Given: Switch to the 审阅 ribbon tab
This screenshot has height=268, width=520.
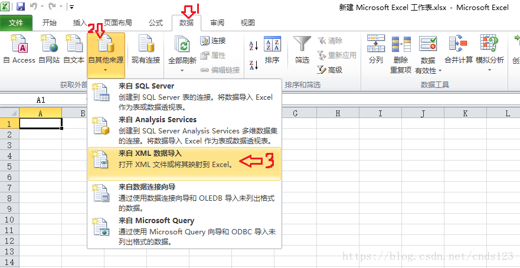Looking at the screenshot, I should 217,23.
